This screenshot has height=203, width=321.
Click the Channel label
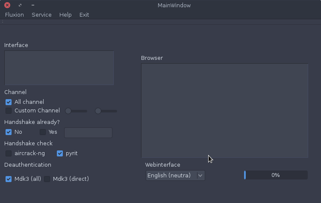15,92
